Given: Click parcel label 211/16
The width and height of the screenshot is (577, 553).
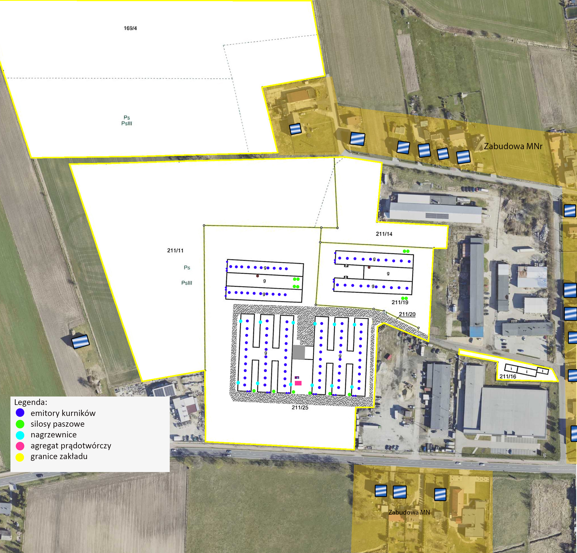Looking at the screenshot, I should [508, 376].
